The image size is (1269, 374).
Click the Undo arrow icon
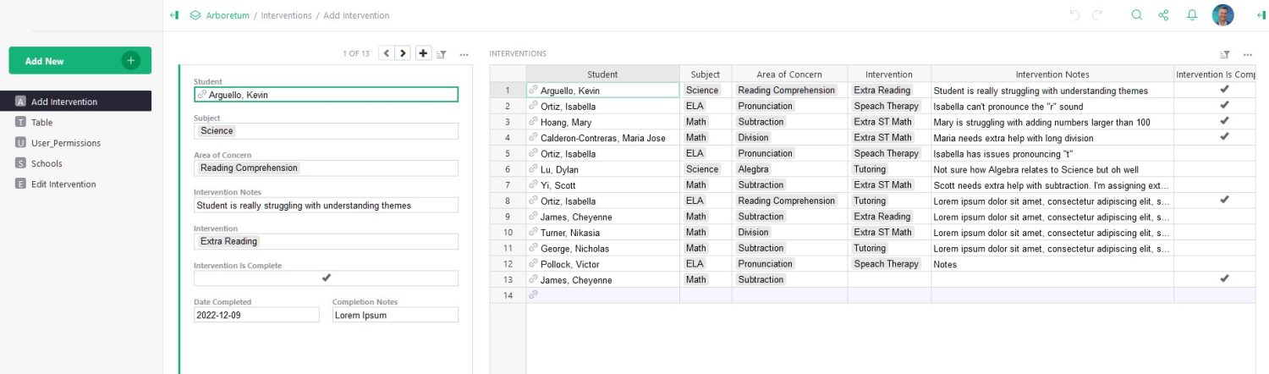pos(1075,15)
